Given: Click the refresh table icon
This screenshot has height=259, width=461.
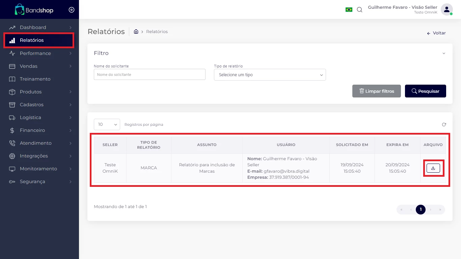Looking at the screenshot, I should click(444, 124).
